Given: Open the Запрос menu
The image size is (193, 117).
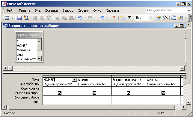Looking at the screenshot, I should (x=68, y=10).
